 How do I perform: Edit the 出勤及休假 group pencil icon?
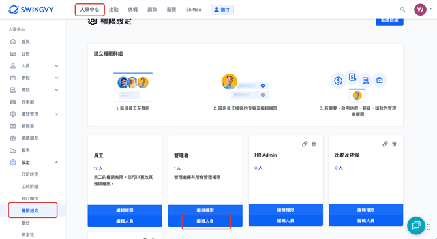[x=385, y=144]
